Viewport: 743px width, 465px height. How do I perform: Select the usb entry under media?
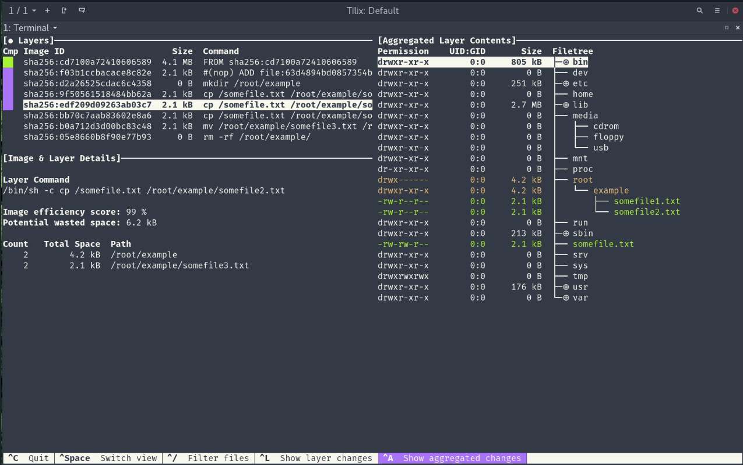coord(601,148)
